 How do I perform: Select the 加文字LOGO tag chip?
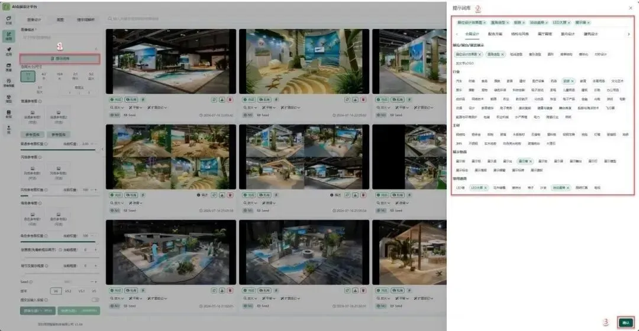(x=464, y=64)
